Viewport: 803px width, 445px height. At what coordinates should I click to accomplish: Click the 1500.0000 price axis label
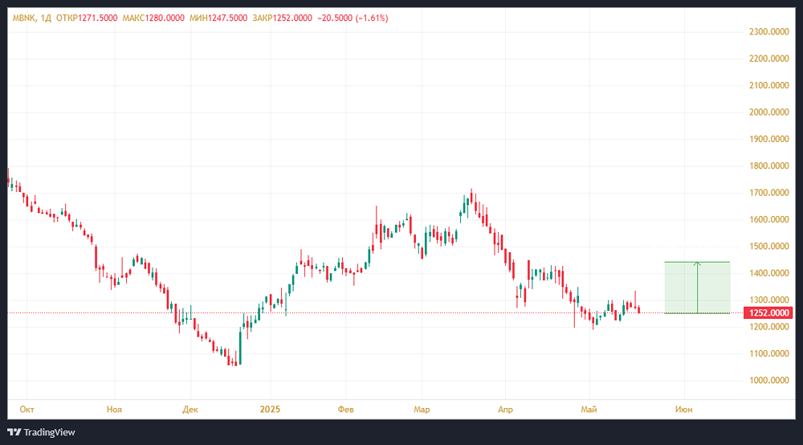pyautogui.click(x=768, y=247)
